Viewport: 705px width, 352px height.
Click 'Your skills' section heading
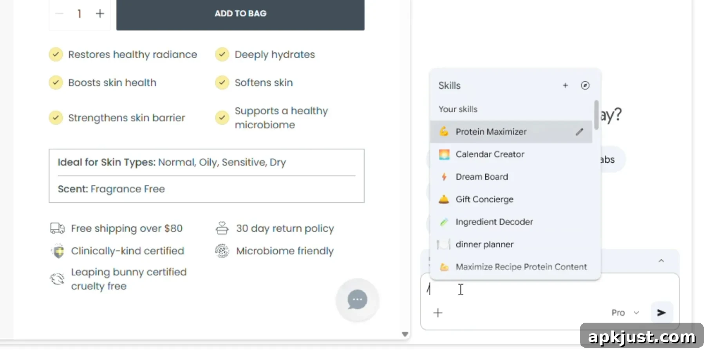[458, 109]
